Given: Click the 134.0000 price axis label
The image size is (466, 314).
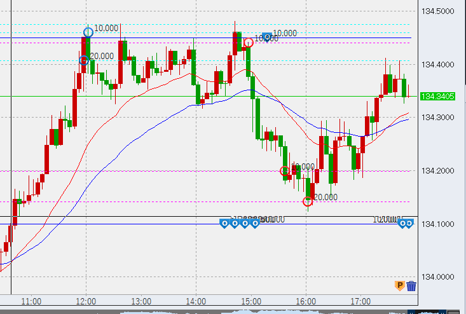Looking at the screenshot, I should 439,276.
